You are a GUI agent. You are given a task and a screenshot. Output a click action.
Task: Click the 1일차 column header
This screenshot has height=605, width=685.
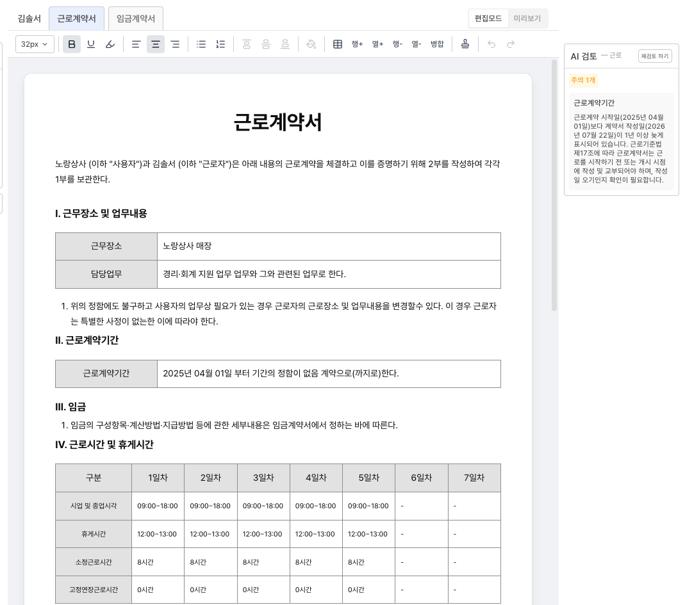pyautogui.click(x=158, y=478)
